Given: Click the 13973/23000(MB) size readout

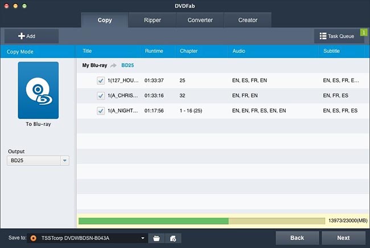Looking at the screenshot, I should 348,221.
